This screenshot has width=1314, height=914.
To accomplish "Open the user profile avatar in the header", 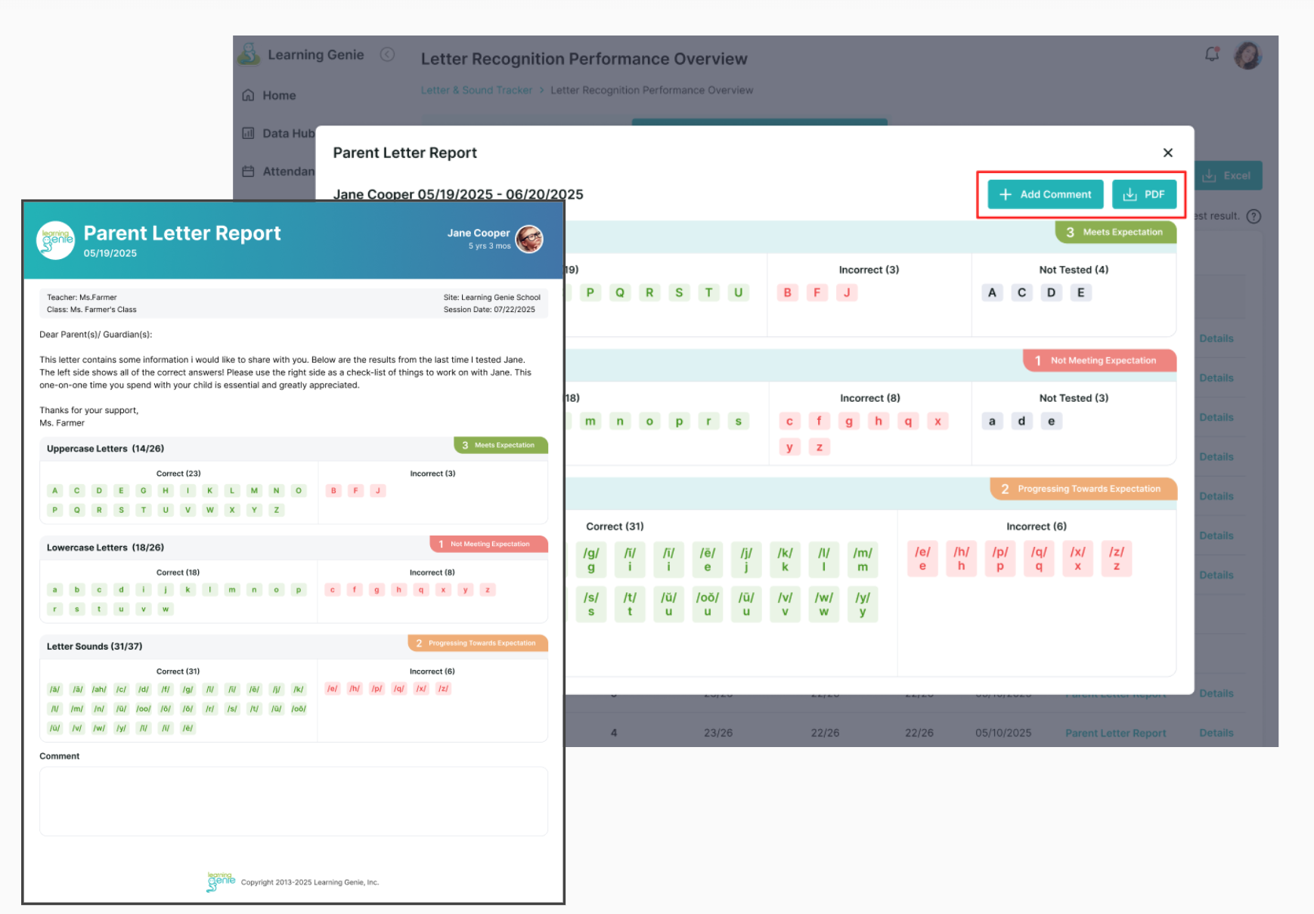I will (x=1247, y=55).
